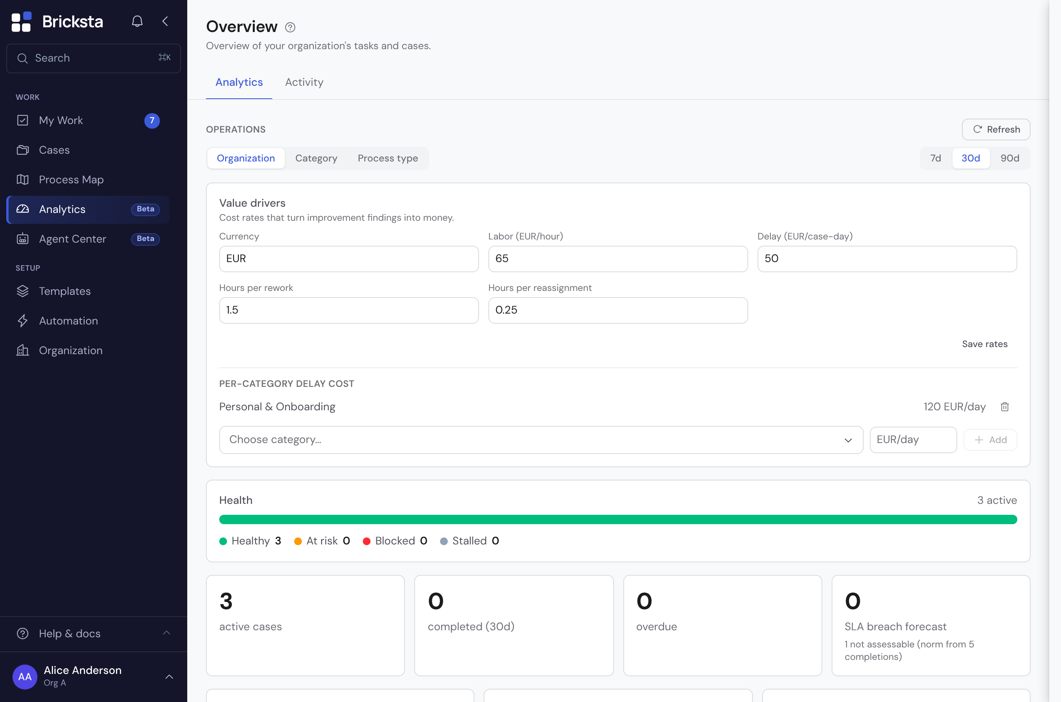Click the Process Map icon
Viewport: 1061px width, 702px height.
22,179
